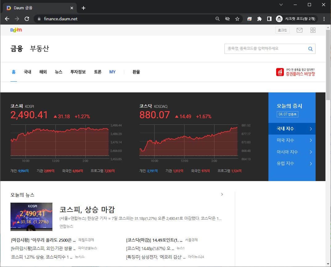This screenshot has width=331, height=267.
Task: Open more 오늘의 뉴스 via arrow
Action: pyautogui.click(x=222, y=194)
